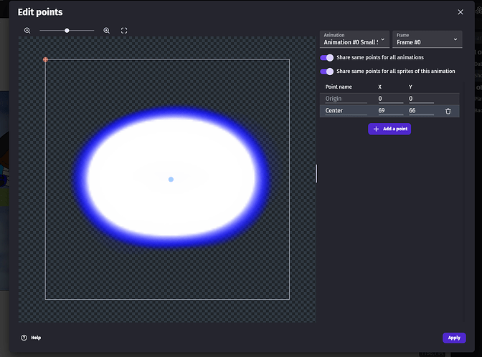Click the zoom out magnifier icon
This screenshot has width=482, height=357.
point(27,31)
